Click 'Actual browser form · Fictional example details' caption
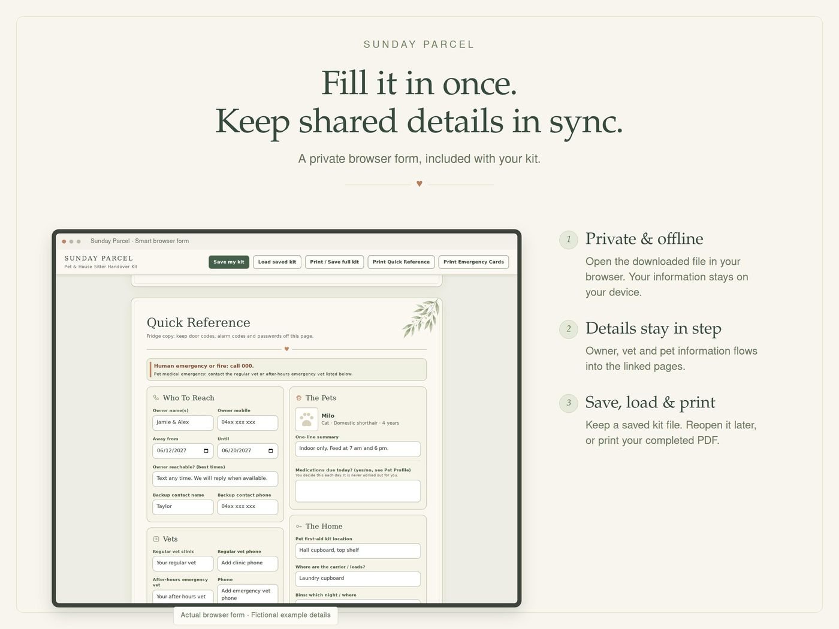The width and height of the screenshot is (839, 629). (256, 615)
